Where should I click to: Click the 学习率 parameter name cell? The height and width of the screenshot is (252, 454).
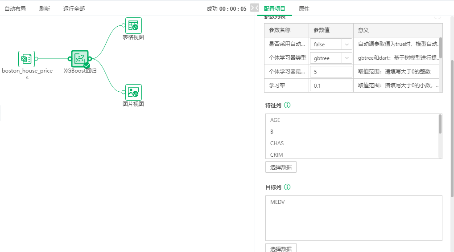point(287,85)
